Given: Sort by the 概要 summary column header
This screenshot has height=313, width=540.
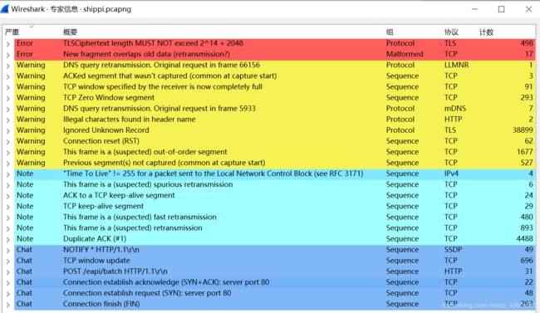Looking at the screenshot, I should pyautogui.click(x=71, y=32).
